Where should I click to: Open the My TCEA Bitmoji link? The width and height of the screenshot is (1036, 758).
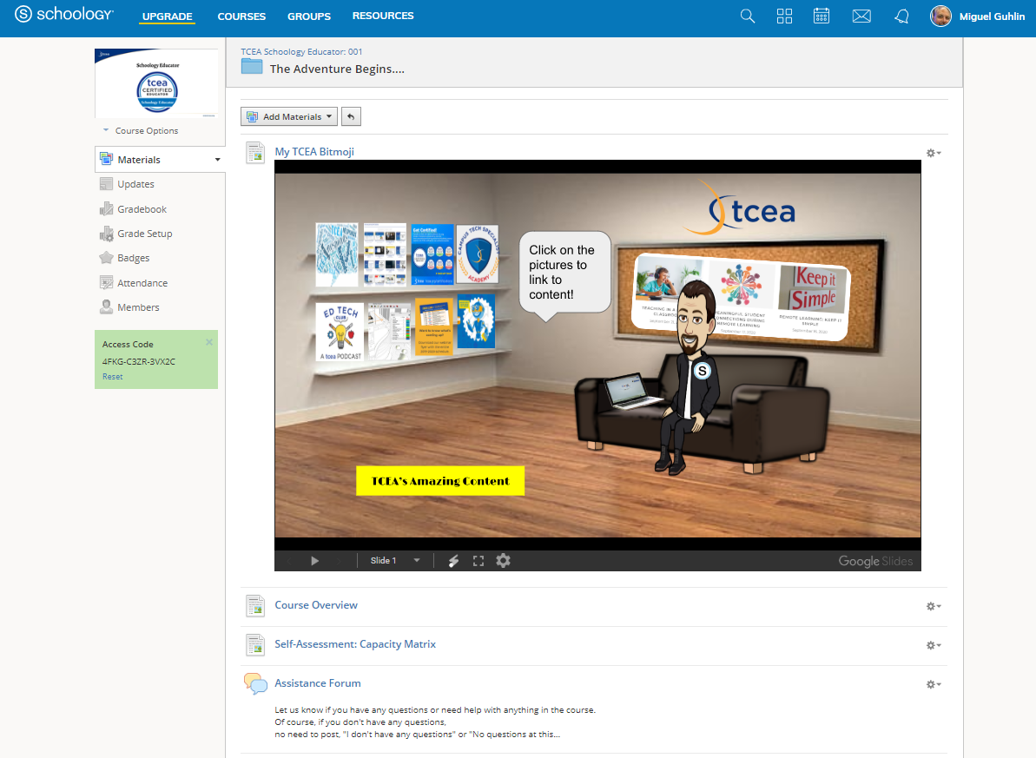pyautogui.click(x=314, y=152)
